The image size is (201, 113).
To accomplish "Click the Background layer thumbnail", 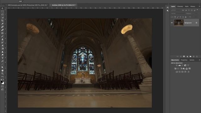I will click(179, 23).
